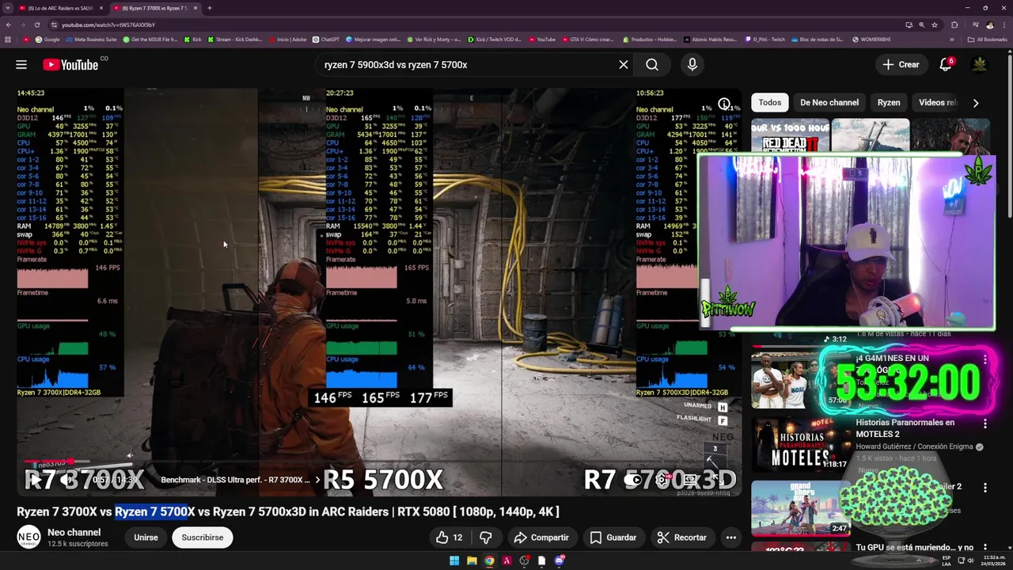1013x570 pixels.
Task: Bookmark this page with star icon
Action: click(934, 25)
